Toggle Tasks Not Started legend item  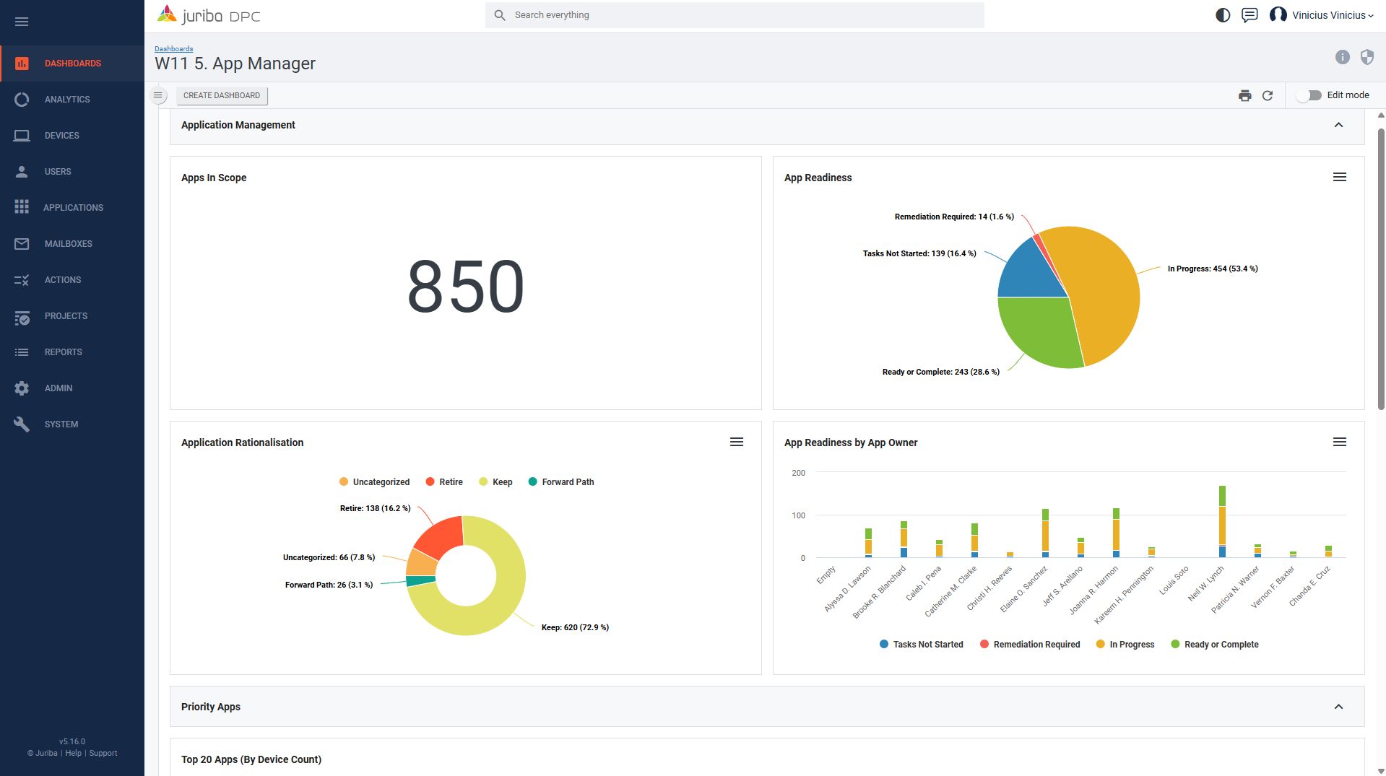coord(921,645)
